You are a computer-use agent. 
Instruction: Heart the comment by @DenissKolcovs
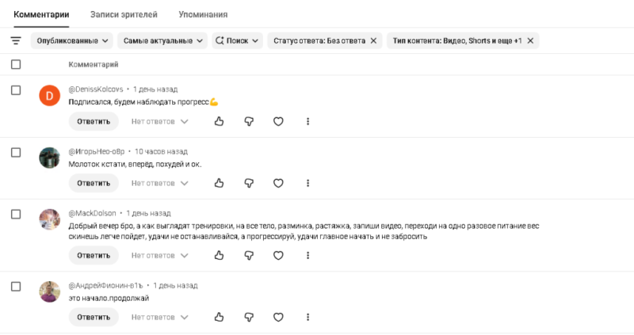coord(278,121)
